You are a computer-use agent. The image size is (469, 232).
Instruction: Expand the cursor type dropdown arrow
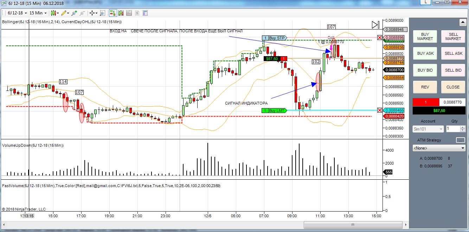click(97, 13)
